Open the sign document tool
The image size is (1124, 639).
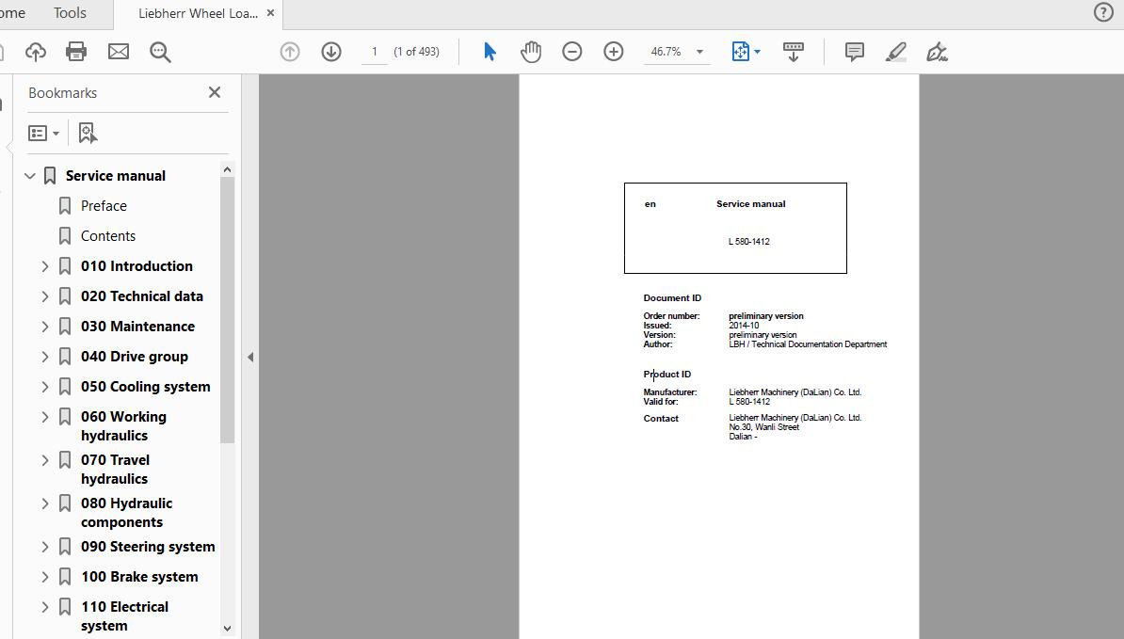coord(937,52)
